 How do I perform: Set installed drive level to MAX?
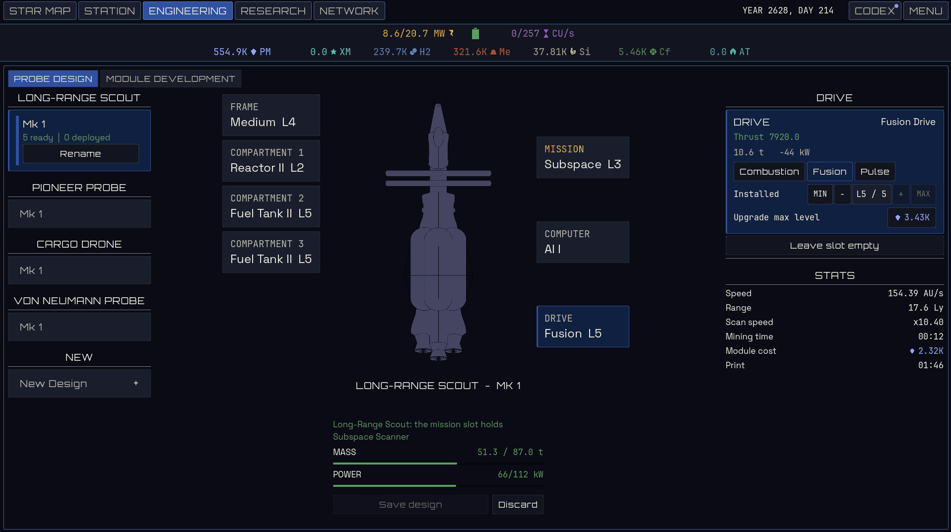point(923,194)
